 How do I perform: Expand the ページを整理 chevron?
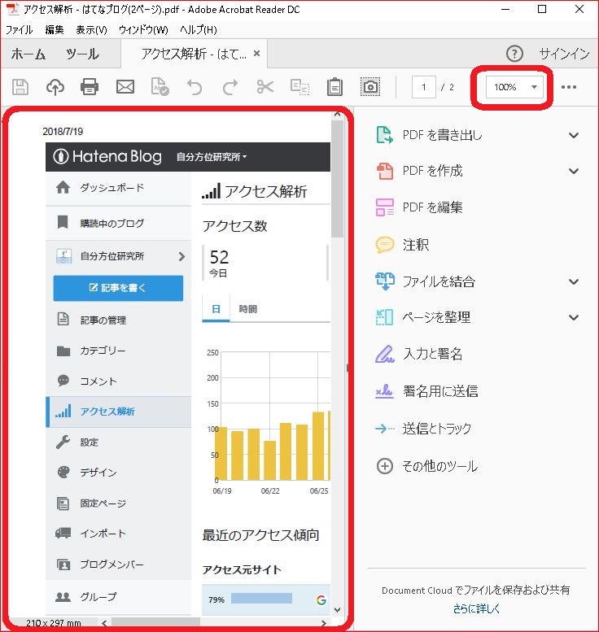pyautogui.click(x=574, y=317)
